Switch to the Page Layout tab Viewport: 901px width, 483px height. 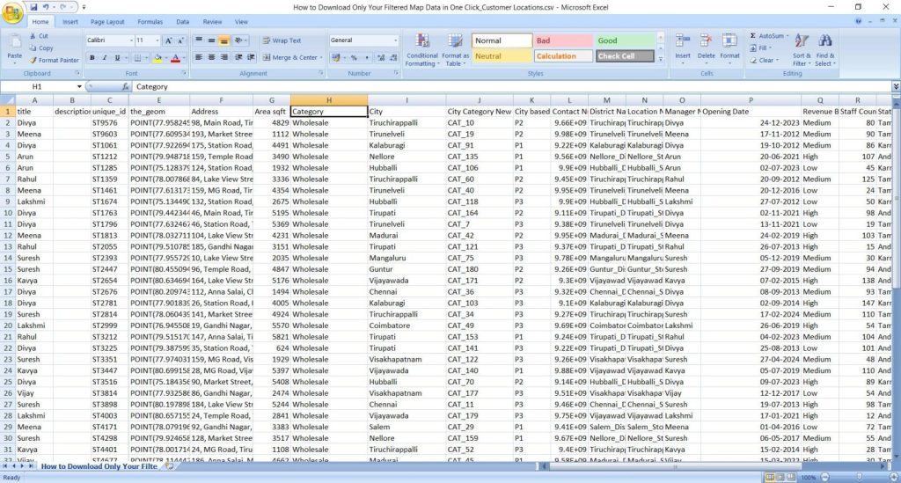(107, 22)
